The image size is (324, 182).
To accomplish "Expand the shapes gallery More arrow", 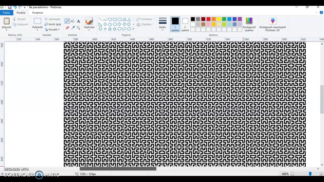I will pos(133,29).
